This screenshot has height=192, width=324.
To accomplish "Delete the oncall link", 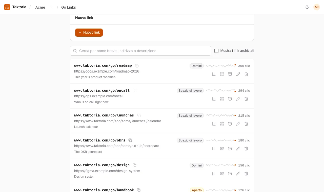I will 246,99.
